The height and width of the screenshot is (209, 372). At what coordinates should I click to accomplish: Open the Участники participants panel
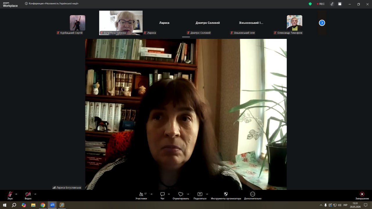click(141, 195)
